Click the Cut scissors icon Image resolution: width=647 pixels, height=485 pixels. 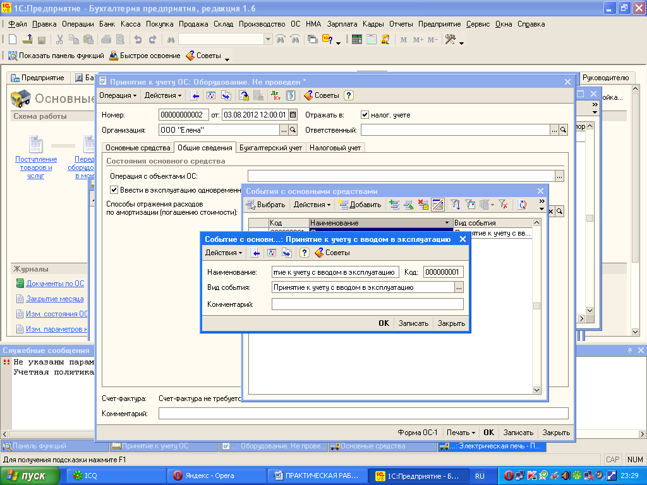pos(59,40)
